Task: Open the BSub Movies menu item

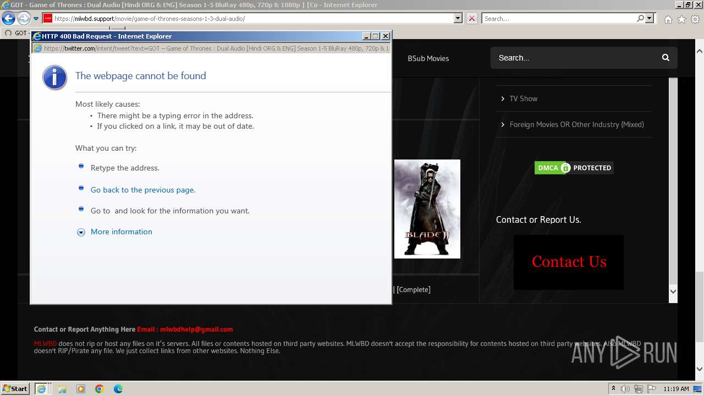Action: pos(428,58)
